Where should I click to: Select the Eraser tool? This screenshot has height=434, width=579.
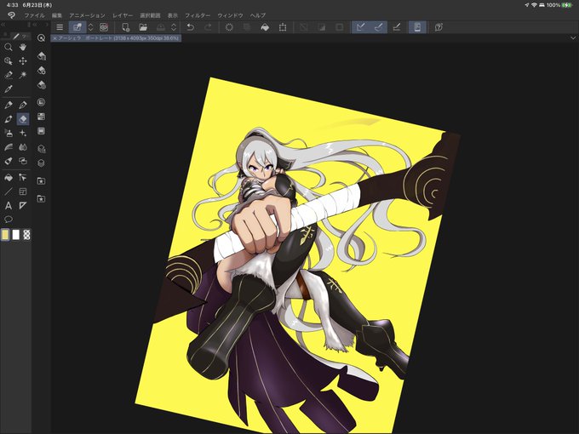pos(23,119)
